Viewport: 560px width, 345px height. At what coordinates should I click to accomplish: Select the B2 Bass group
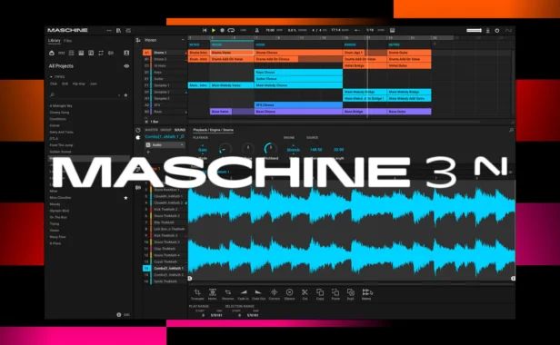click(x=165, y=112)
